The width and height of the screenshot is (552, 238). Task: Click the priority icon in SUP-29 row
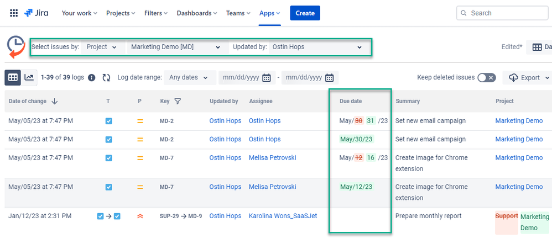(140, 216)
